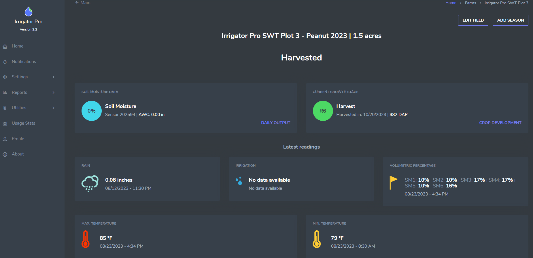Expand the Utilities submenu chevron

pos(53,108)
